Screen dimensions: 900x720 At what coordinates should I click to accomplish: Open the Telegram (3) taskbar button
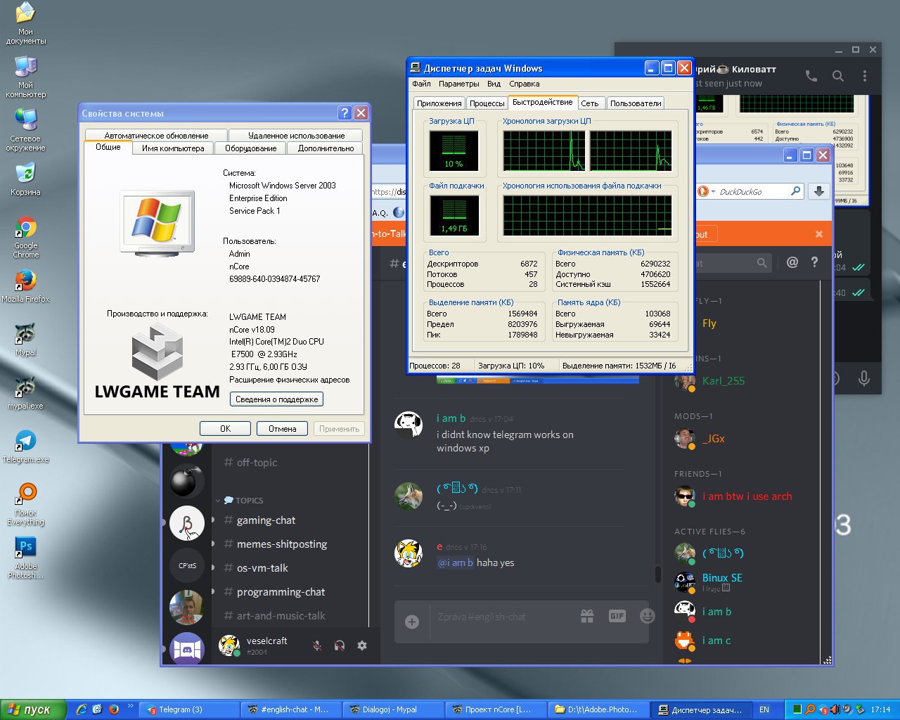[x=188, y=709]
